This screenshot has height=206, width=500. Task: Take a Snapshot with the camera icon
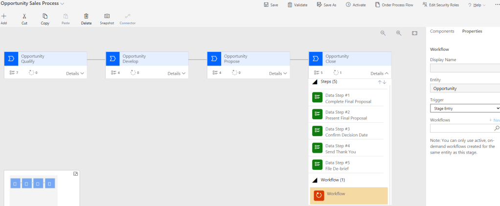[x=107, y=16]
